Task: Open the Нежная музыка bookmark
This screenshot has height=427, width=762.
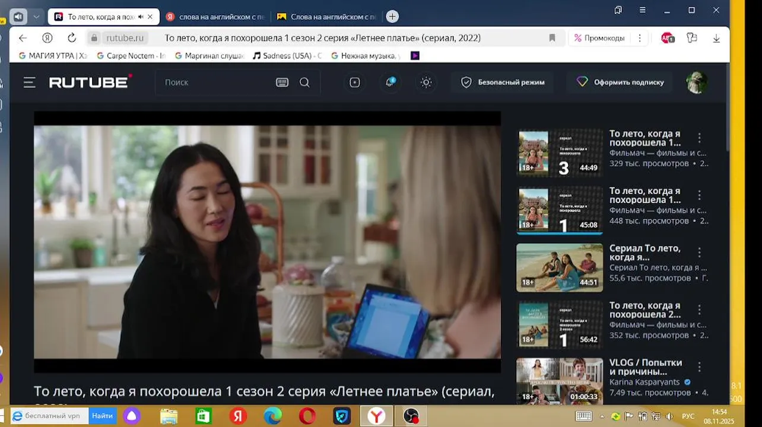Action: click(x=366, y=55)
